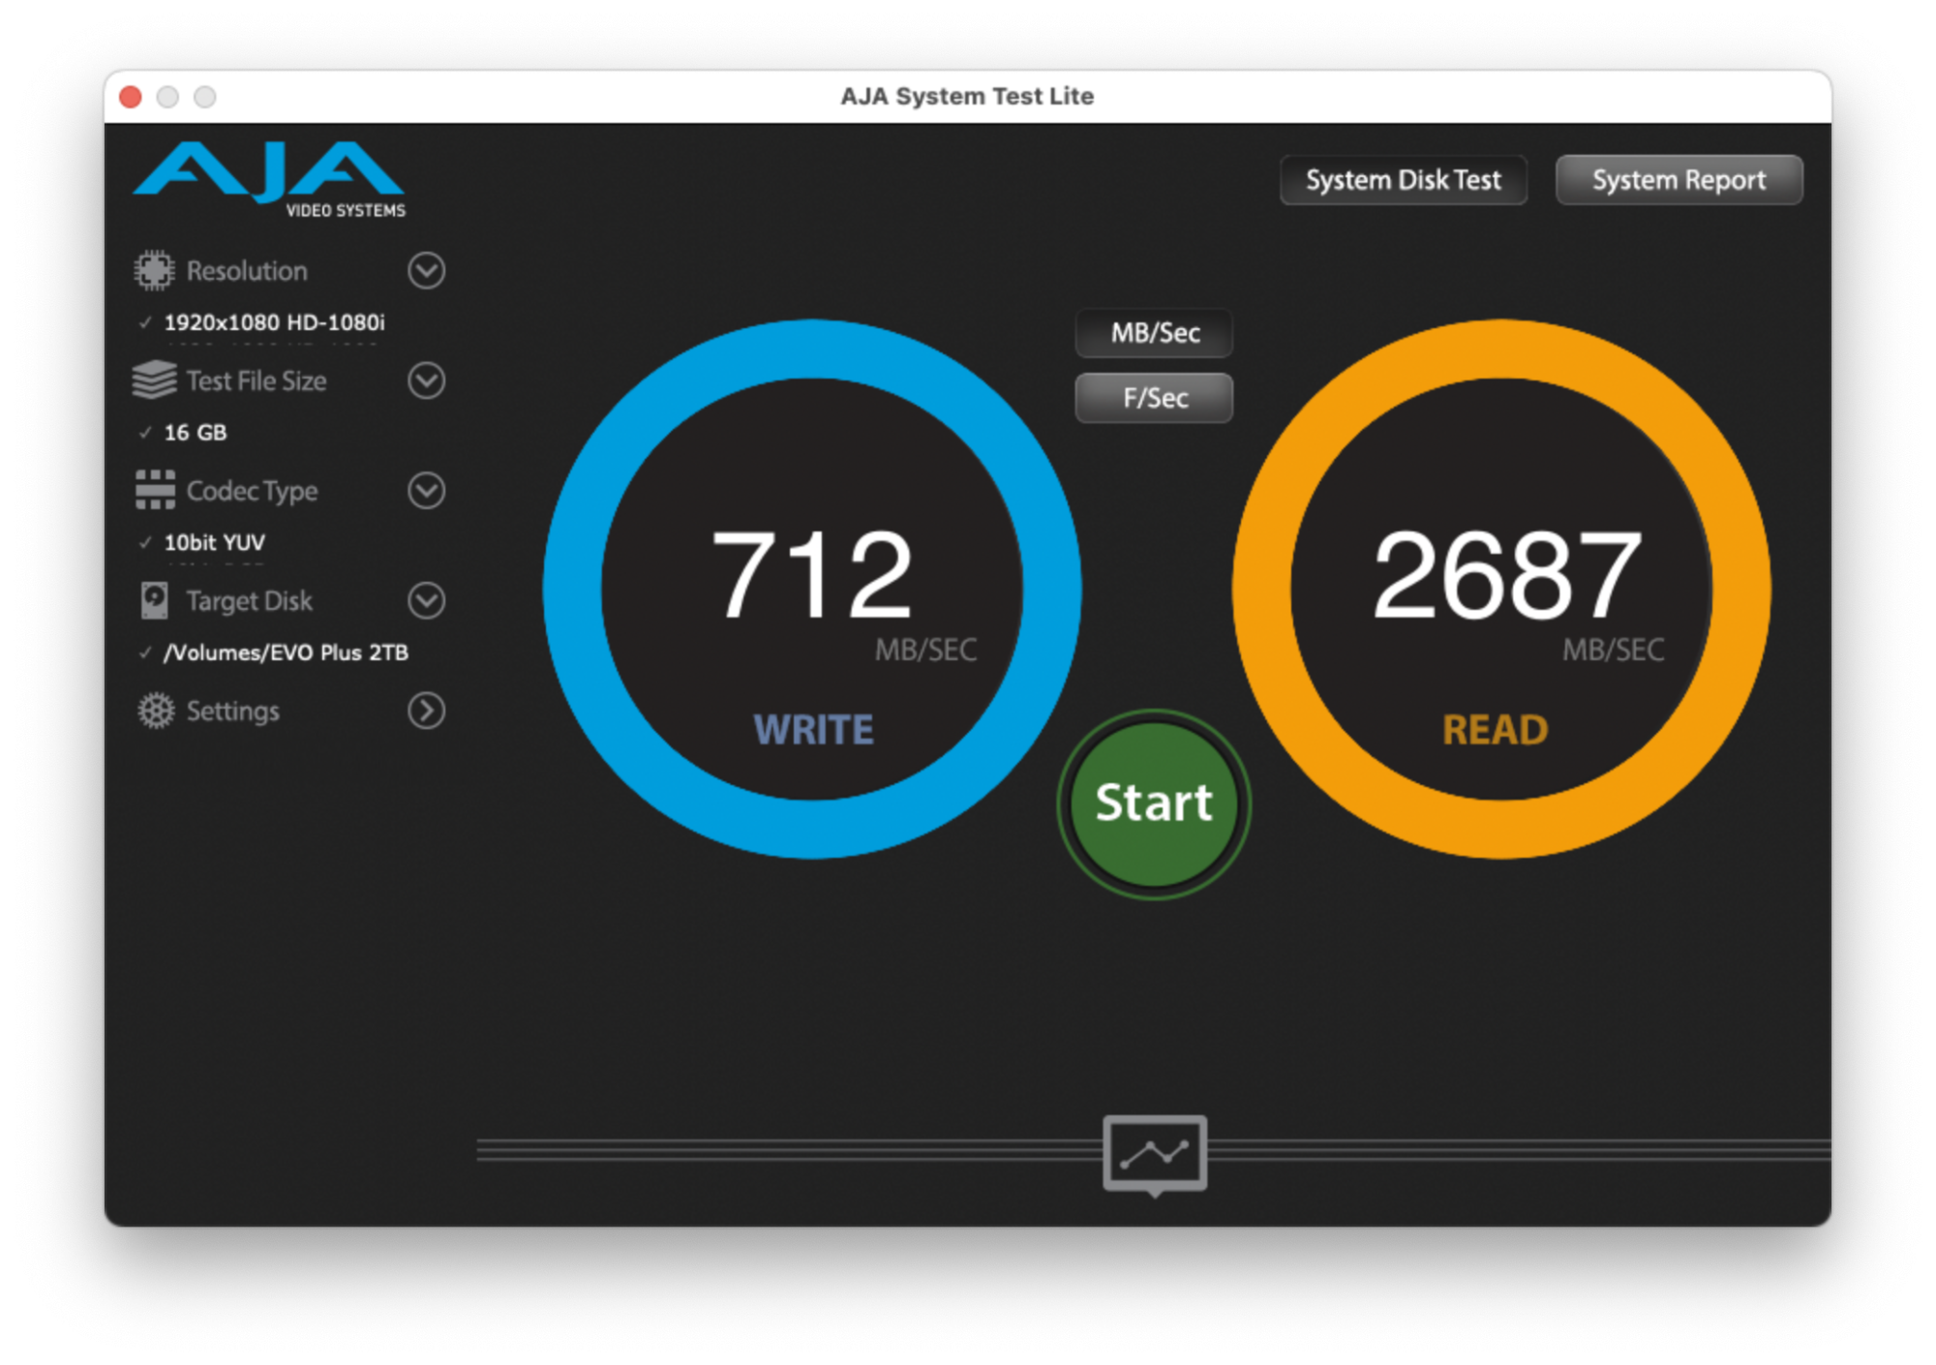Click the Codec Type film icon
This screenshot has width=1936, height=1365.
click(155, 490)
